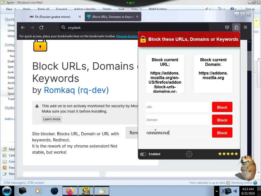Open the extension settings gear
Image resolution: width=261 pixels, height=196 pixels.
pos(189,154)
